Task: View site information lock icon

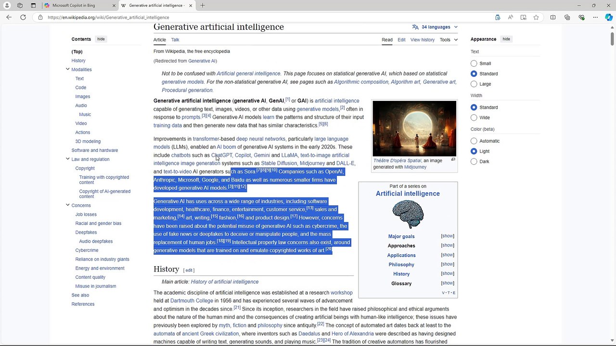Action: (40, 17)
